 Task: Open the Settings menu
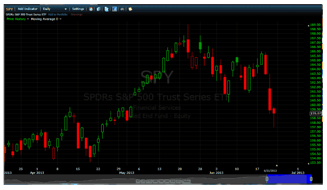[x=78, y=9]
